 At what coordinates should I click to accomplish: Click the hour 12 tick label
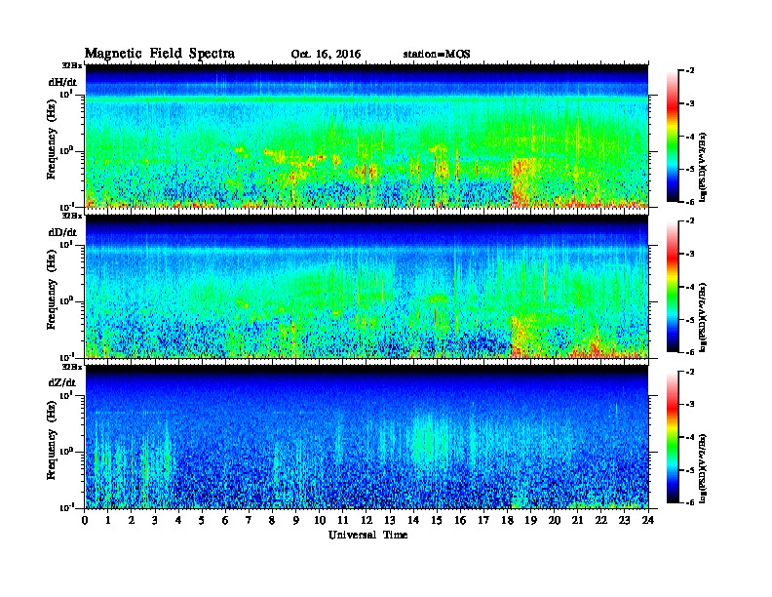[367, 520]
